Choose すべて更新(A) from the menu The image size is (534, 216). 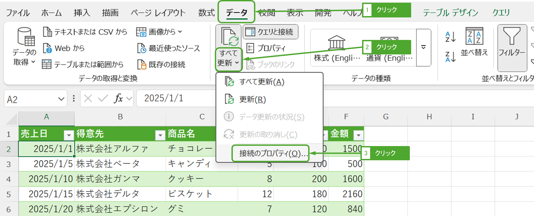coord(262,82)
